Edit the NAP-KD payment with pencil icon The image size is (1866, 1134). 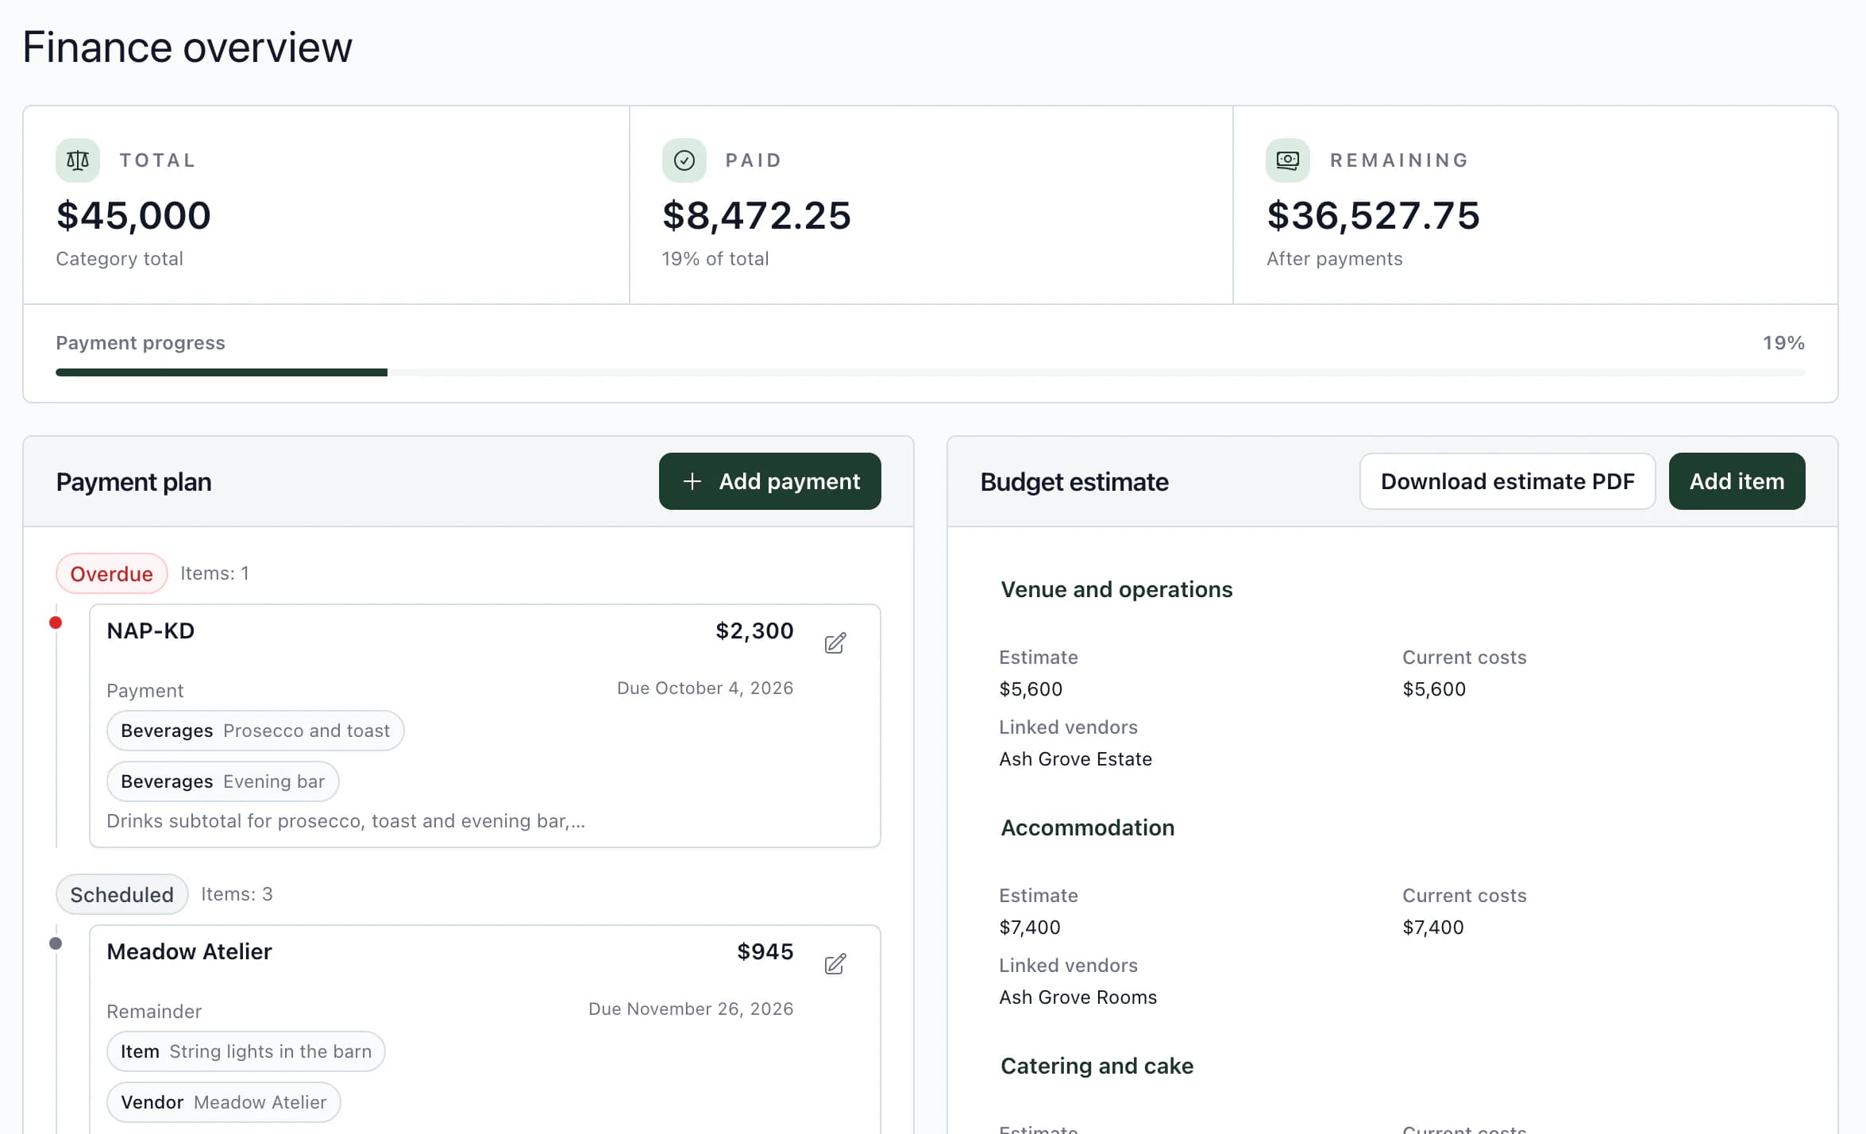click(x=835, y=642)
